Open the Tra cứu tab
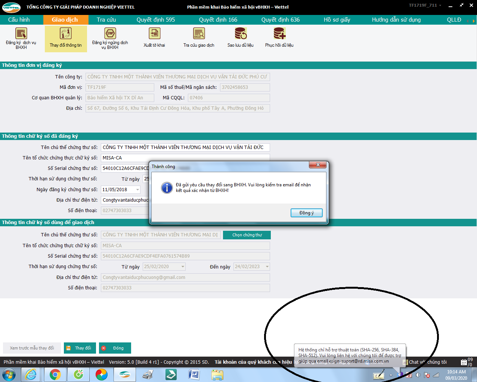The width and height of the screenshot is (477, 382). point(106,20)
